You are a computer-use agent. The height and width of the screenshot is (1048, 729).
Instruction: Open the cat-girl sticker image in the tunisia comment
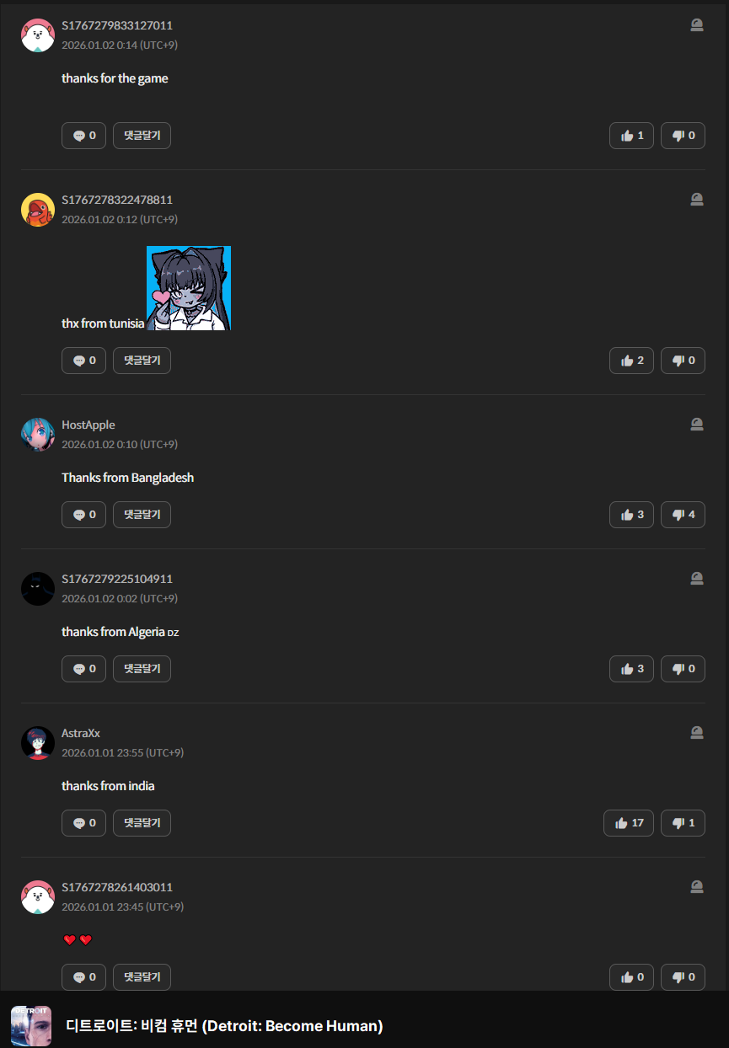[x=189, y=288]
